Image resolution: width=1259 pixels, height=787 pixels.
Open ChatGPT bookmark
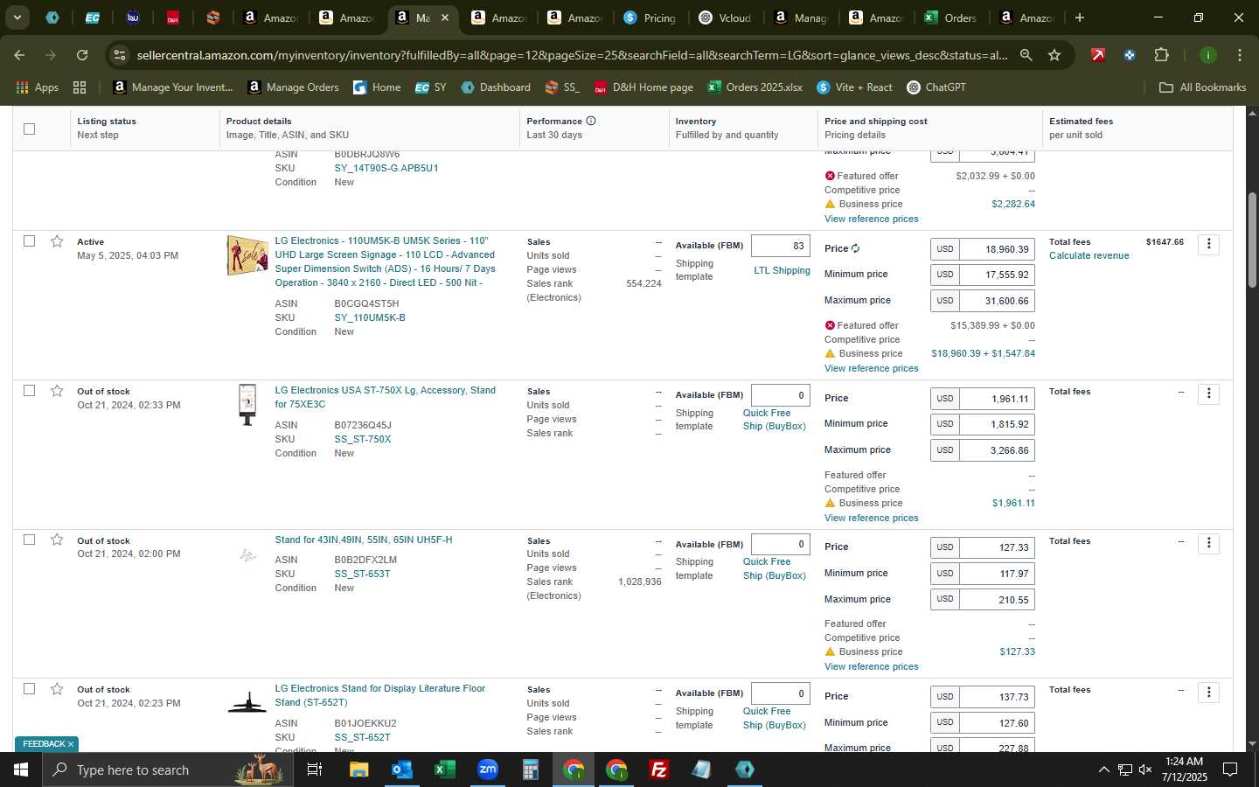pyautogui.click(x=936, y=87)
